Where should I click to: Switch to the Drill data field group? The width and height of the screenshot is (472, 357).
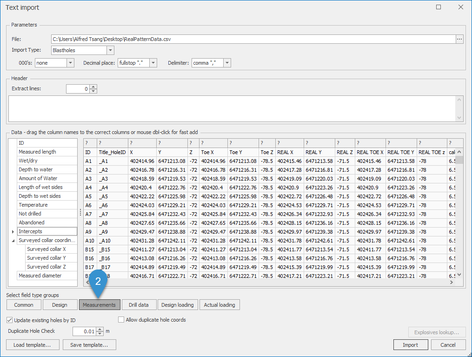coord(139,305)
